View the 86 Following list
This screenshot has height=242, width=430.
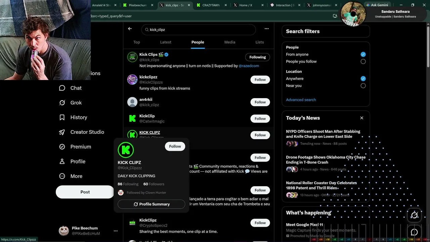click(128, 184)
